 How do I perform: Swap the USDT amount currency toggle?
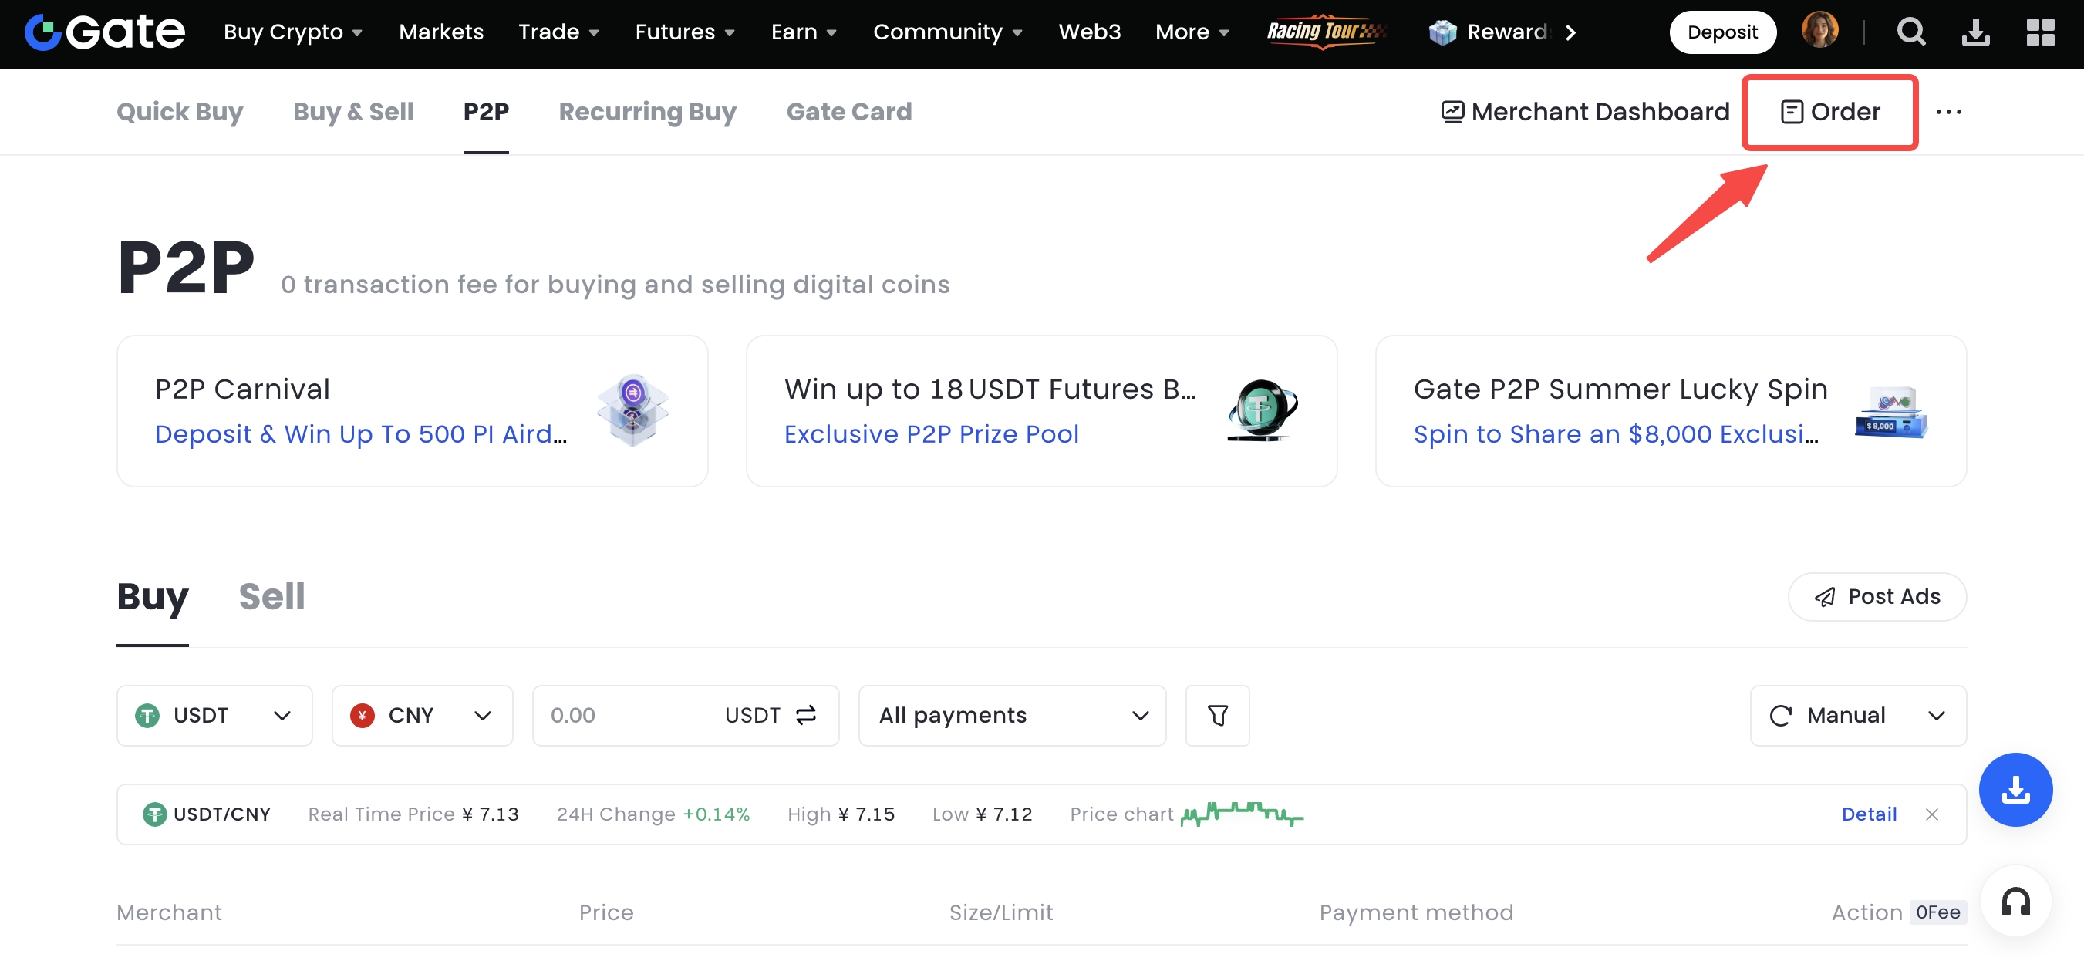(806, 715)
